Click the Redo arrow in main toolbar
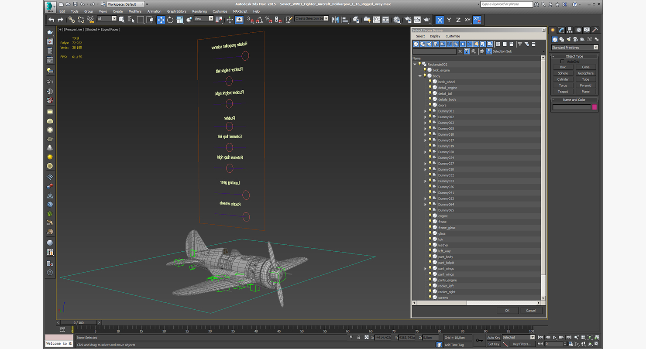 (x=60, y=20)
